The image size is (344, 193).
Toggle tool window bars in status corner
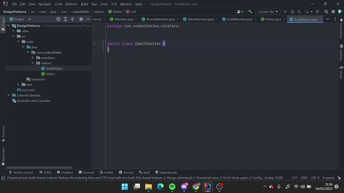[x=3, y=178]
